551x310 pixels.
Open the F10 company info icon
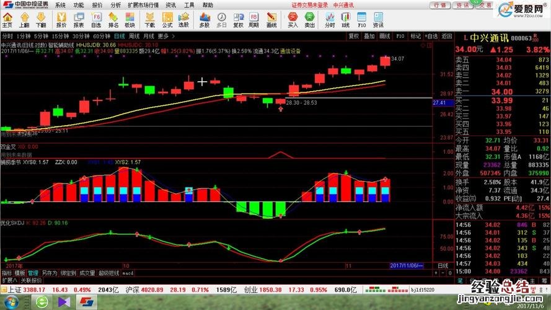coord(362,20)
